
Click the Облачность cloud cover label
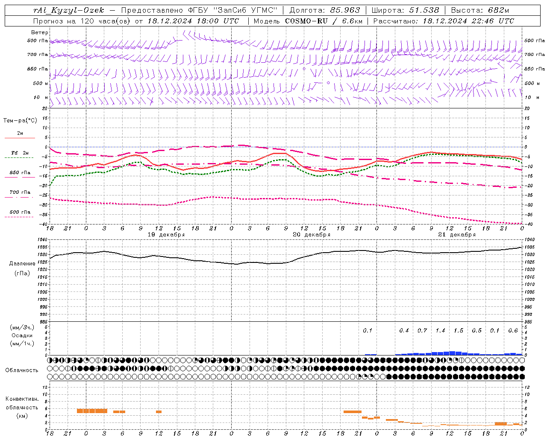pos(22,370)
